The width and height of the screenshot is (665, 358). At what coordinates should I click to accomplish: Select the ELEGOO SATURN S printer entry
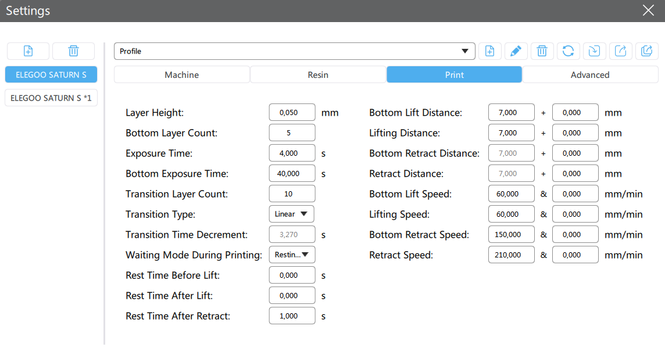pos(51,75)
